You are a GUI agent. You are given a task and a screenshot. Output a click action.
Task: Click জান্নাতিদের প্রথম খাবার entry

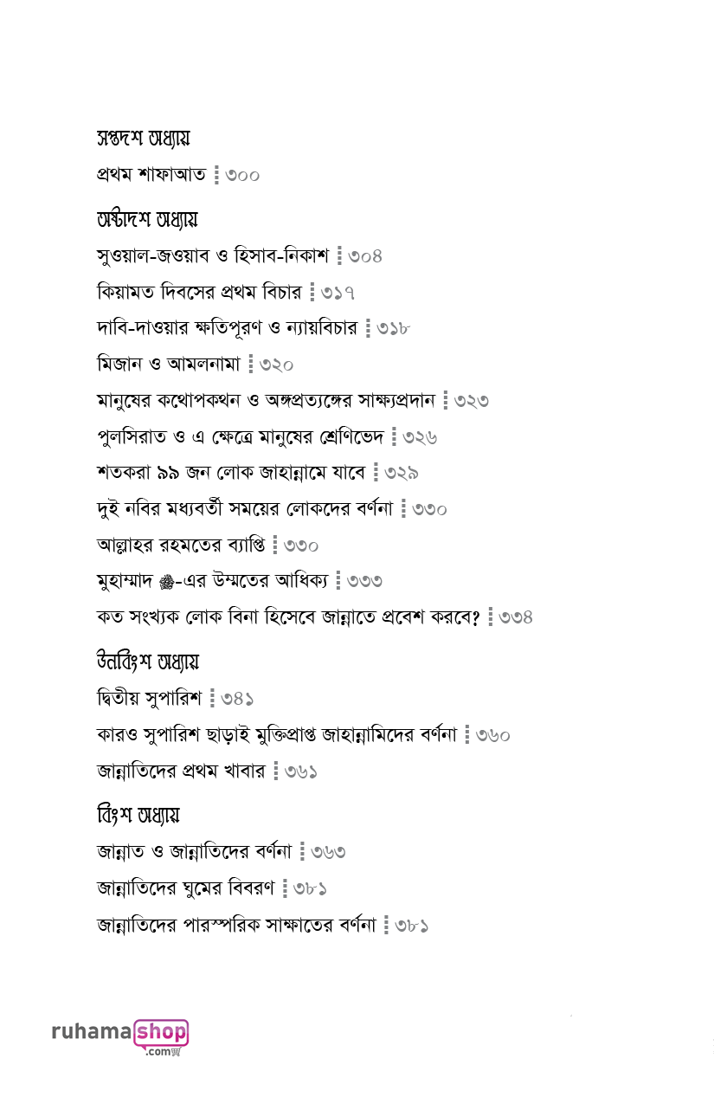coord(181,771)
